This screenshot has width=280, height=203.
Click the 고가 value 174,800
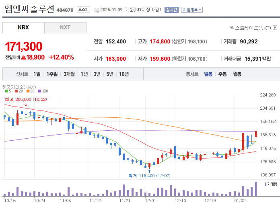[160, 41]
